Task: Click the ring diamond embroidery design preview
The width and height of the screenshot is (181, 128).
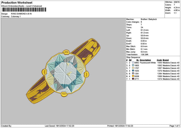Action: point(63,71)
